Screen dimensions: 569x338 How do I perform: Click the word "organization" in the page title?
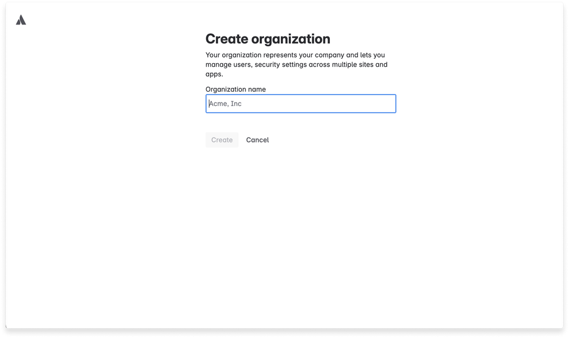tap(290, 39)
